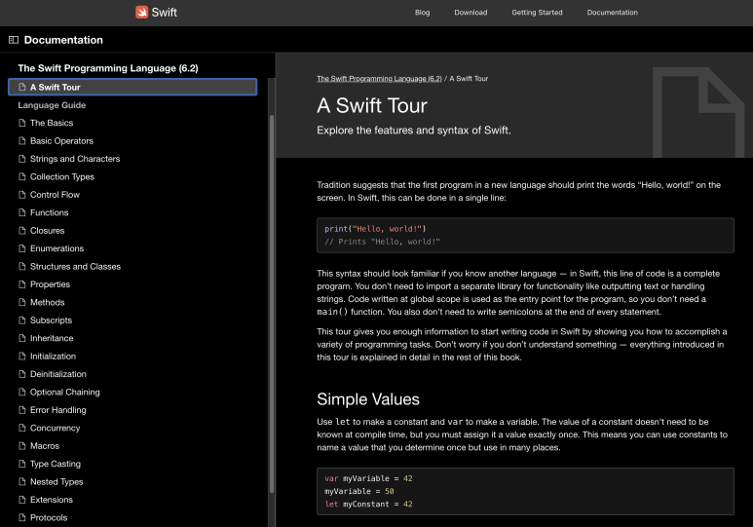The height and width of the screenshot is (527, 753).
Task: Go to the Type Casting chapter
Action: click(x=56, y=464)
